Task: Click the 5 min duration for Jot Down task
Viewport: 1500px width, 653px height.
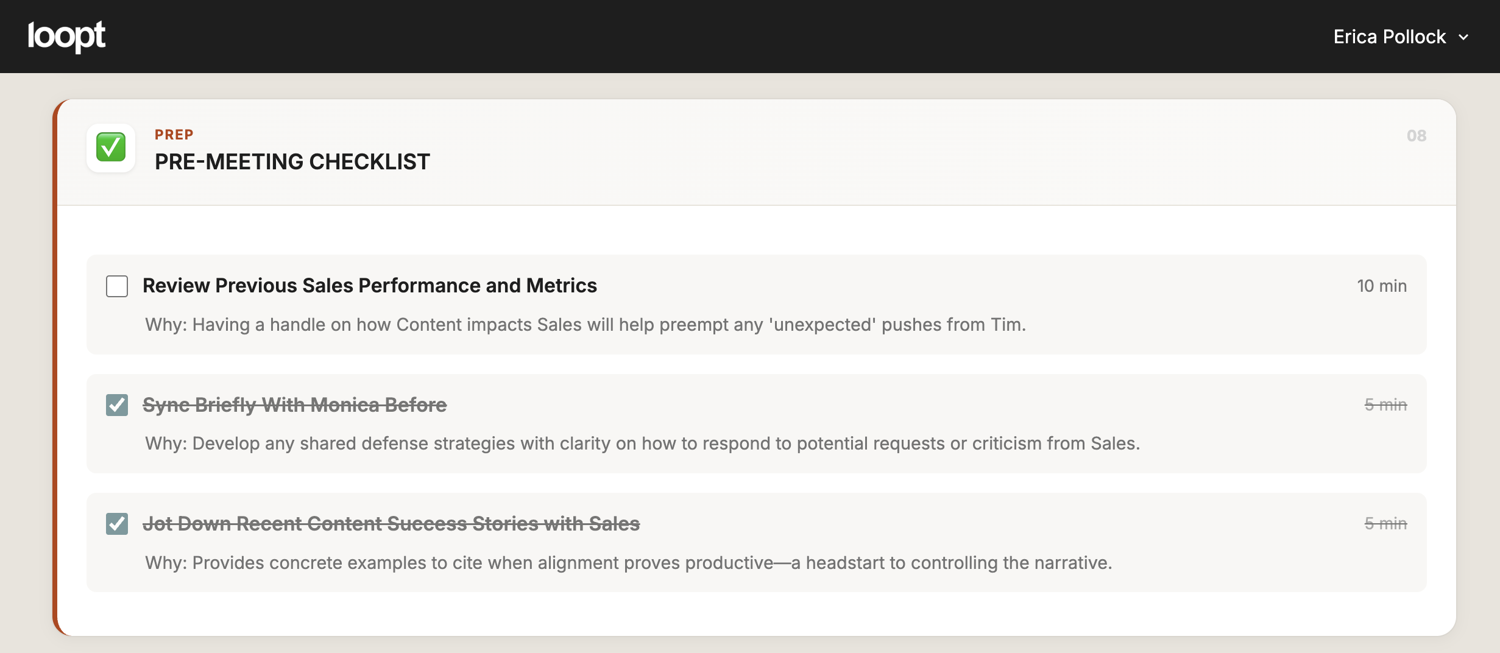Action: [1385, 524]
